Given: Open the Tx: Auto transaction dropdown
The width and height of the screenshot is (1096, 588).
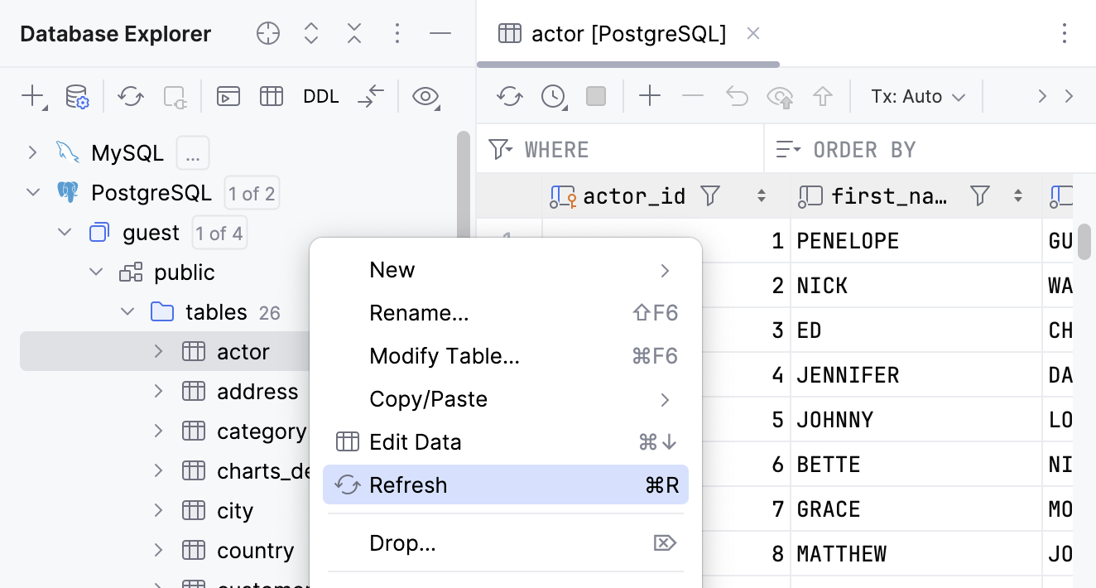Looking at the screenshot, I should [917, 96].
